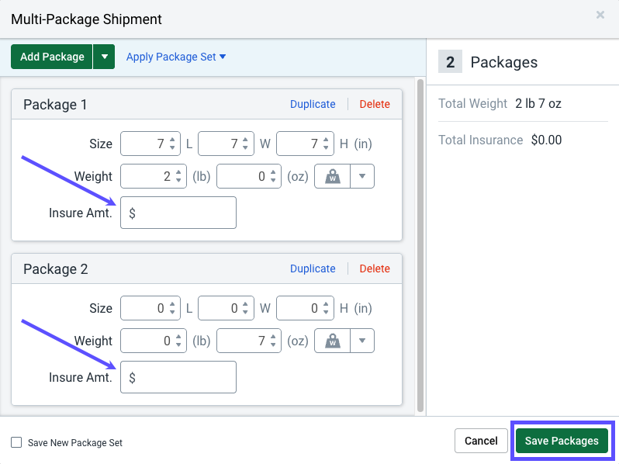Click the Package 1 weight pounds field

(x=147, y=177)
